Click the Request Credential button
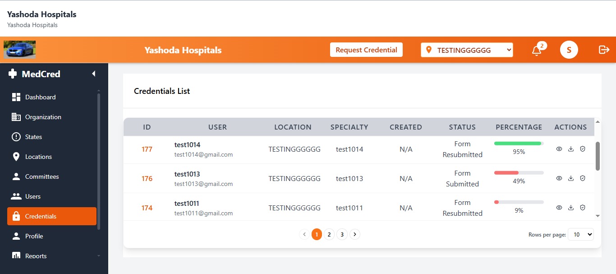This screenshot has height=274, width=616. point(366,50)
